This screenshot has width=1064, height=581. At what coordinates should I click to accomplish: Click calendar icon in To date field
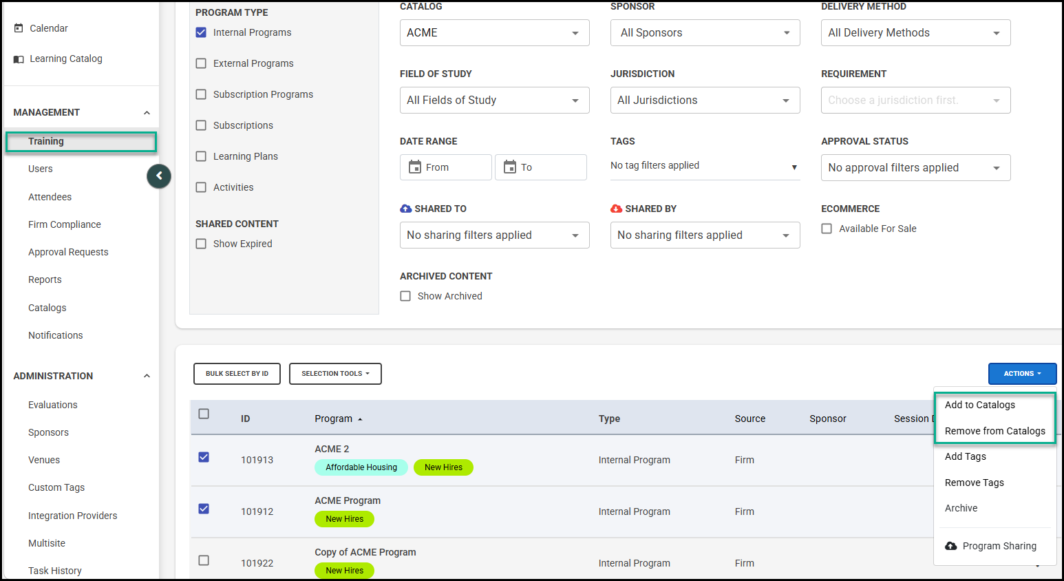[x=510, y=167]
